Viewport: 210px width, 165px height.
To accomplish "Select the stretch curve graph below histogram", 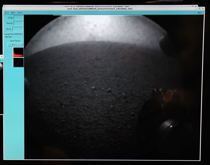I will (x=18, y=62).
